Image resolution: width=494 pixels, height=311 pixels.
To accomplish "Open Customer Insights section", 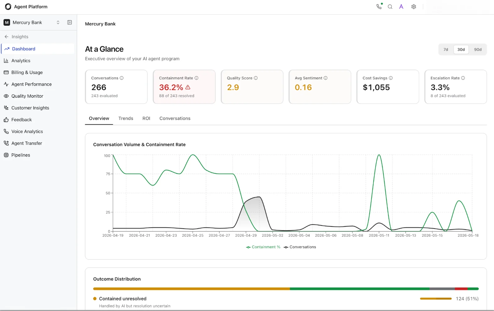I will pyautogui.click(x=38, y=108).
